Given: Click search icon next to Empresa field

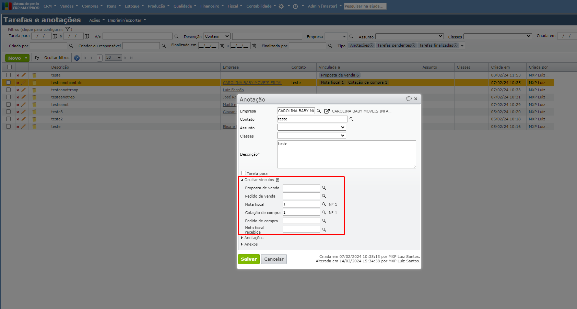Looking at the screenshot, I should coord(319,111).
